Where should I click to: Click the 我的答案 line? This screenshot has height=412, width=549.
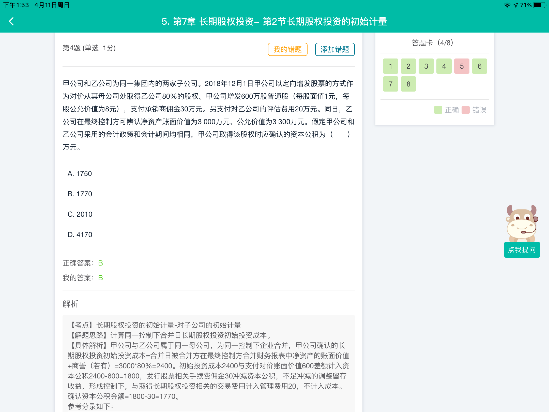pos(83,278)
